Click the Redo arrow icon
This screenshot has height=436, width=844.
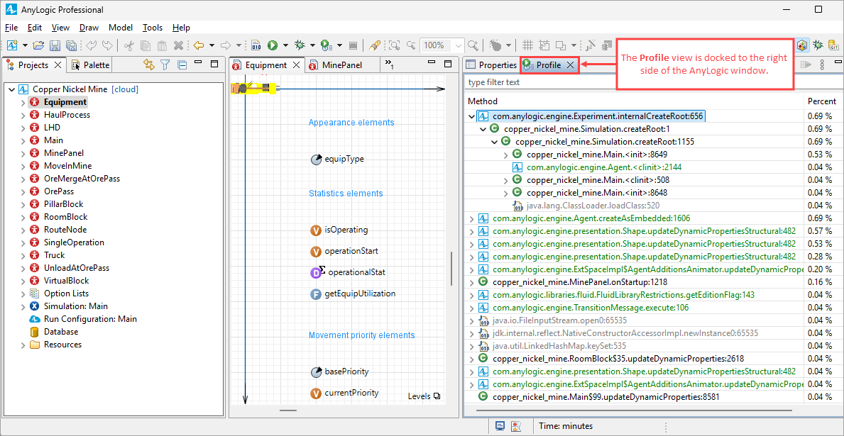pyautogui.click(x=108, y=45)
